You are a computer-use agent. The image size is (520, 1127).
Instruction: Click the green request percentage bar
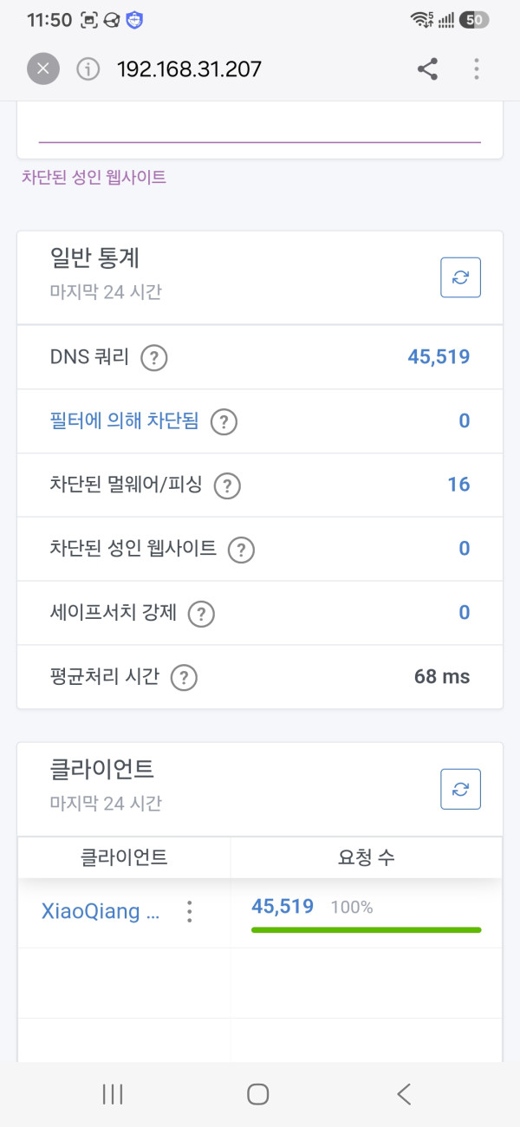366,929
